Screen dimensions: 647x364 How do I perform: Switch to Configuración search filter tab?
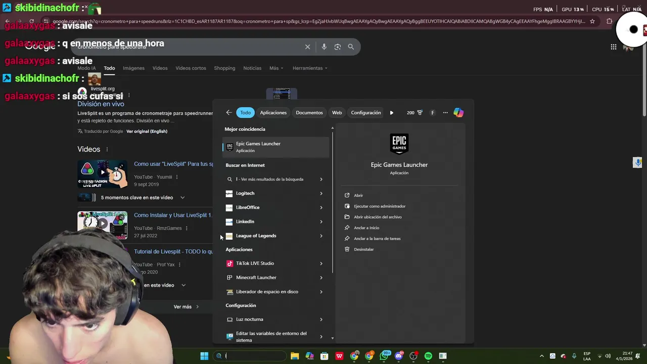(x=366, y=113)
